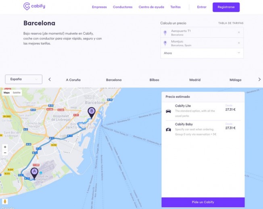Show next cities with right arrow
Viewport: 263px width, 209px height.
[x=259, y=79]
